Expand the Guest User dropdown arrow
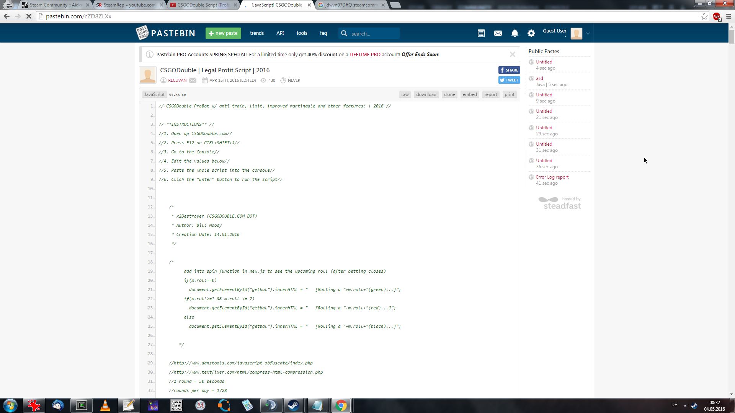Viewport: 735px width, 413px height. [x=588, y=34]
